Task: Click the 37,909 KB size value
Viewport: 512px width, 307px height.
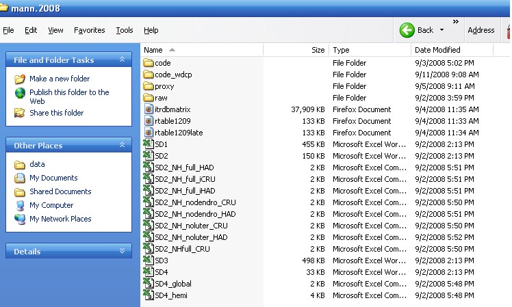Action: (x=307, y=109)
